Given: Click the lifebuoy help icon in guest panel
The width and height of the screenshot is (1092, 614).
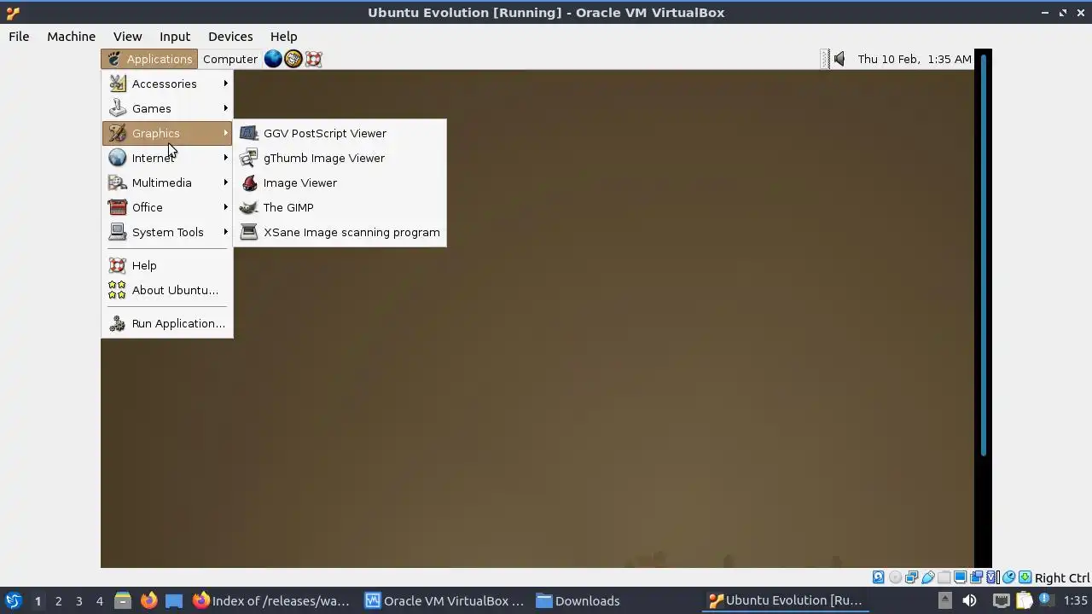Looking at the screenshot, I should click(314, 59).
